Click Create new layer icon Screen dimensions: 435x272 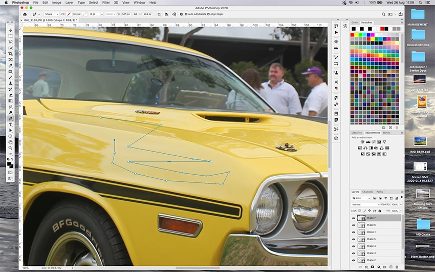tap(390, 267)
